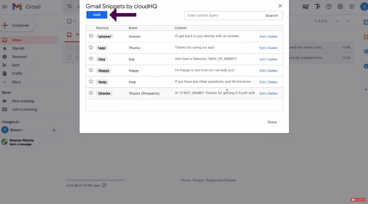The height and width of the screenshot is (204, 368).
Task: Click Content column header
Action: click(x=180, y=28)
